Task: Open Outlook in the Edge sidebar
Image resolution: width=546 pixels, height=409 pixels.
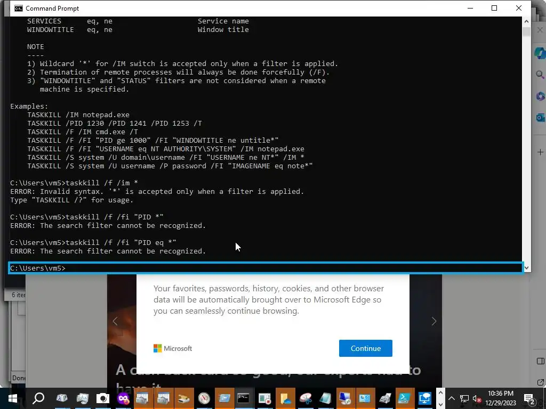Action: coord(540,118)
